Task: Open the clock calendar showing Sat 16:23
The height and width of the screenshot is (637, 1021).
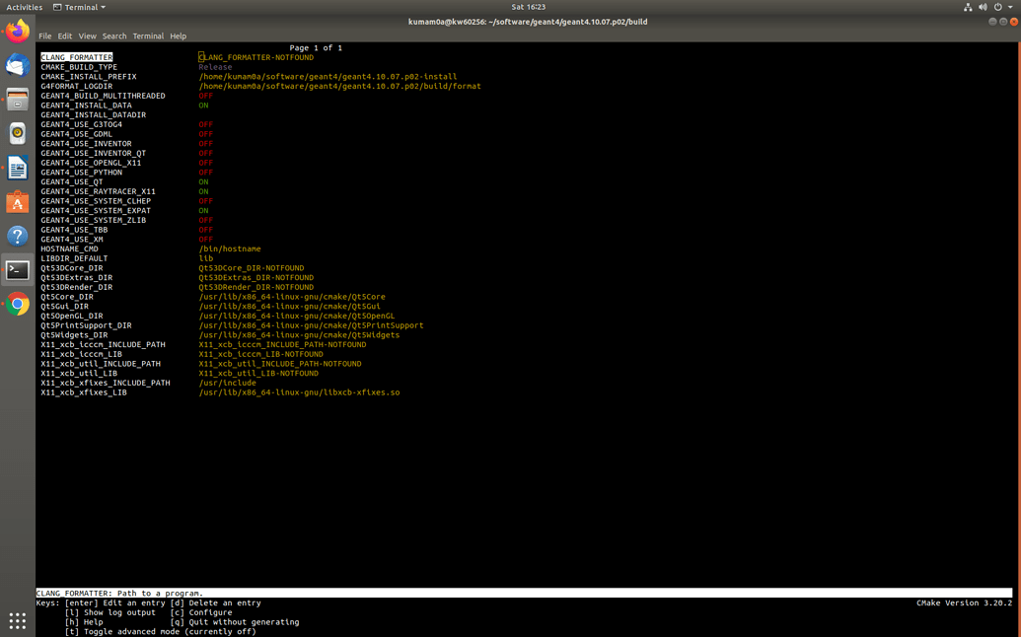Action: (x=528, y=7)
